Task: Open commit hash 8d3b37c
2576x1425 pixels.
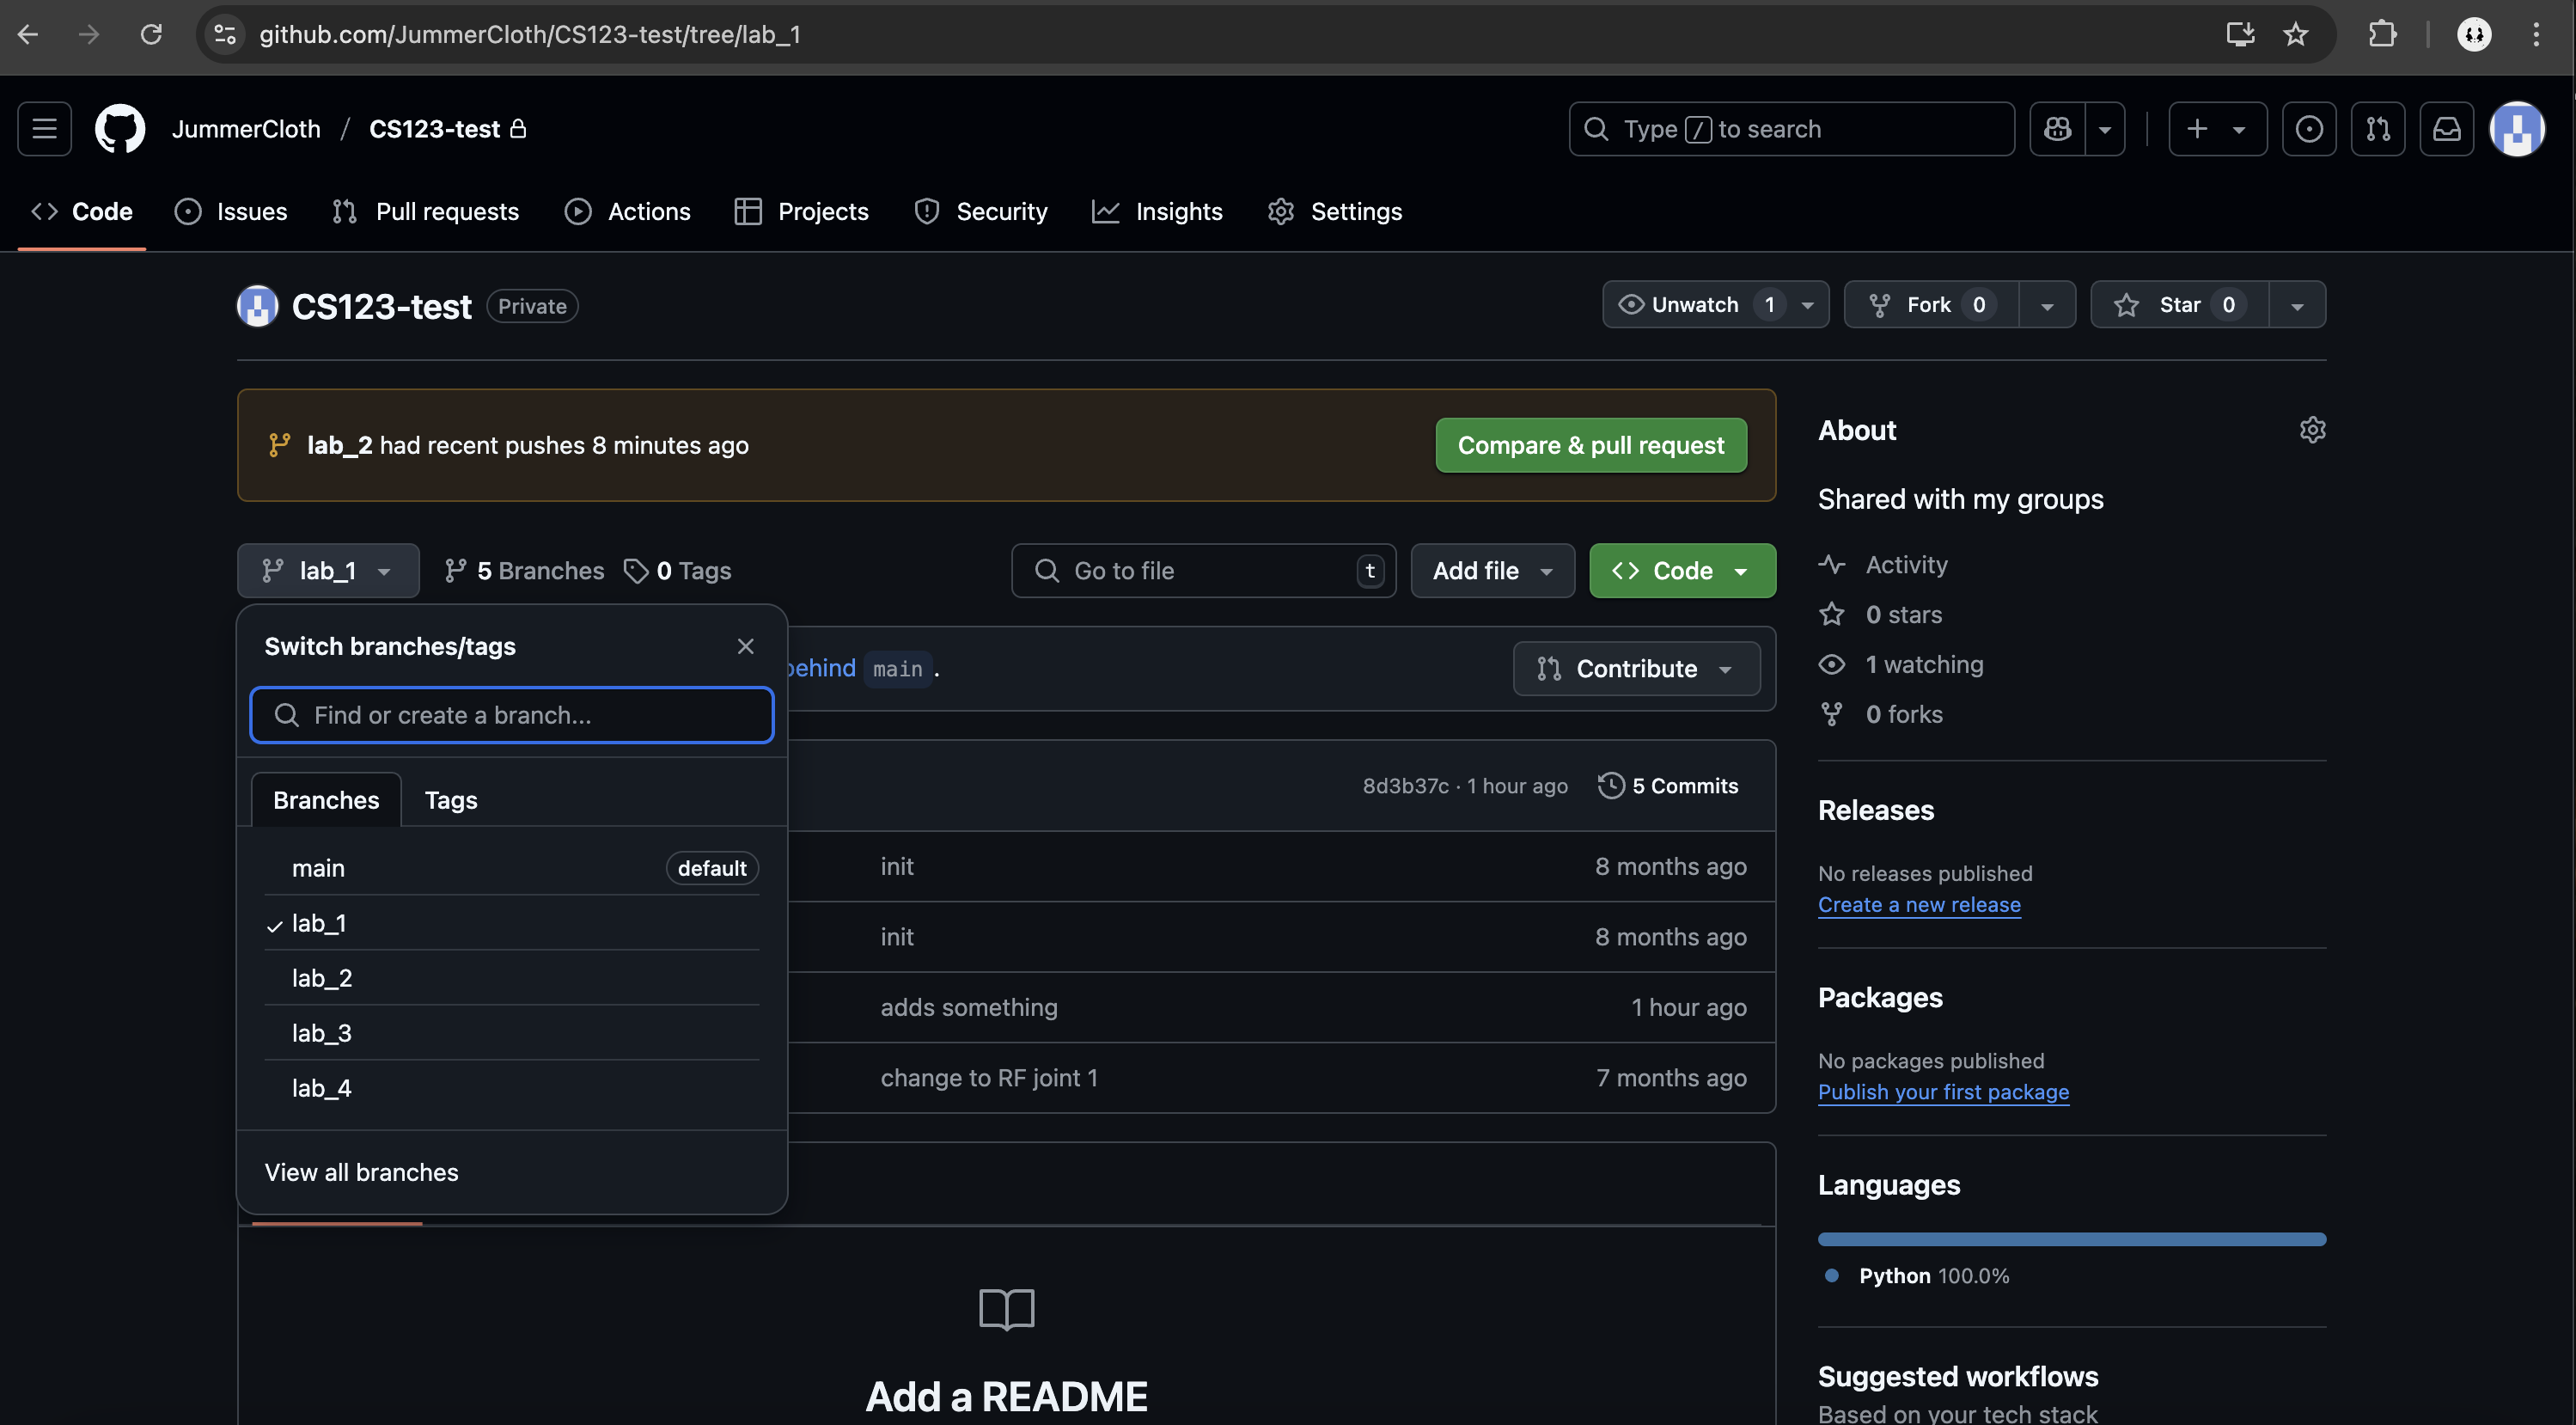Action: pos(1405,786)
